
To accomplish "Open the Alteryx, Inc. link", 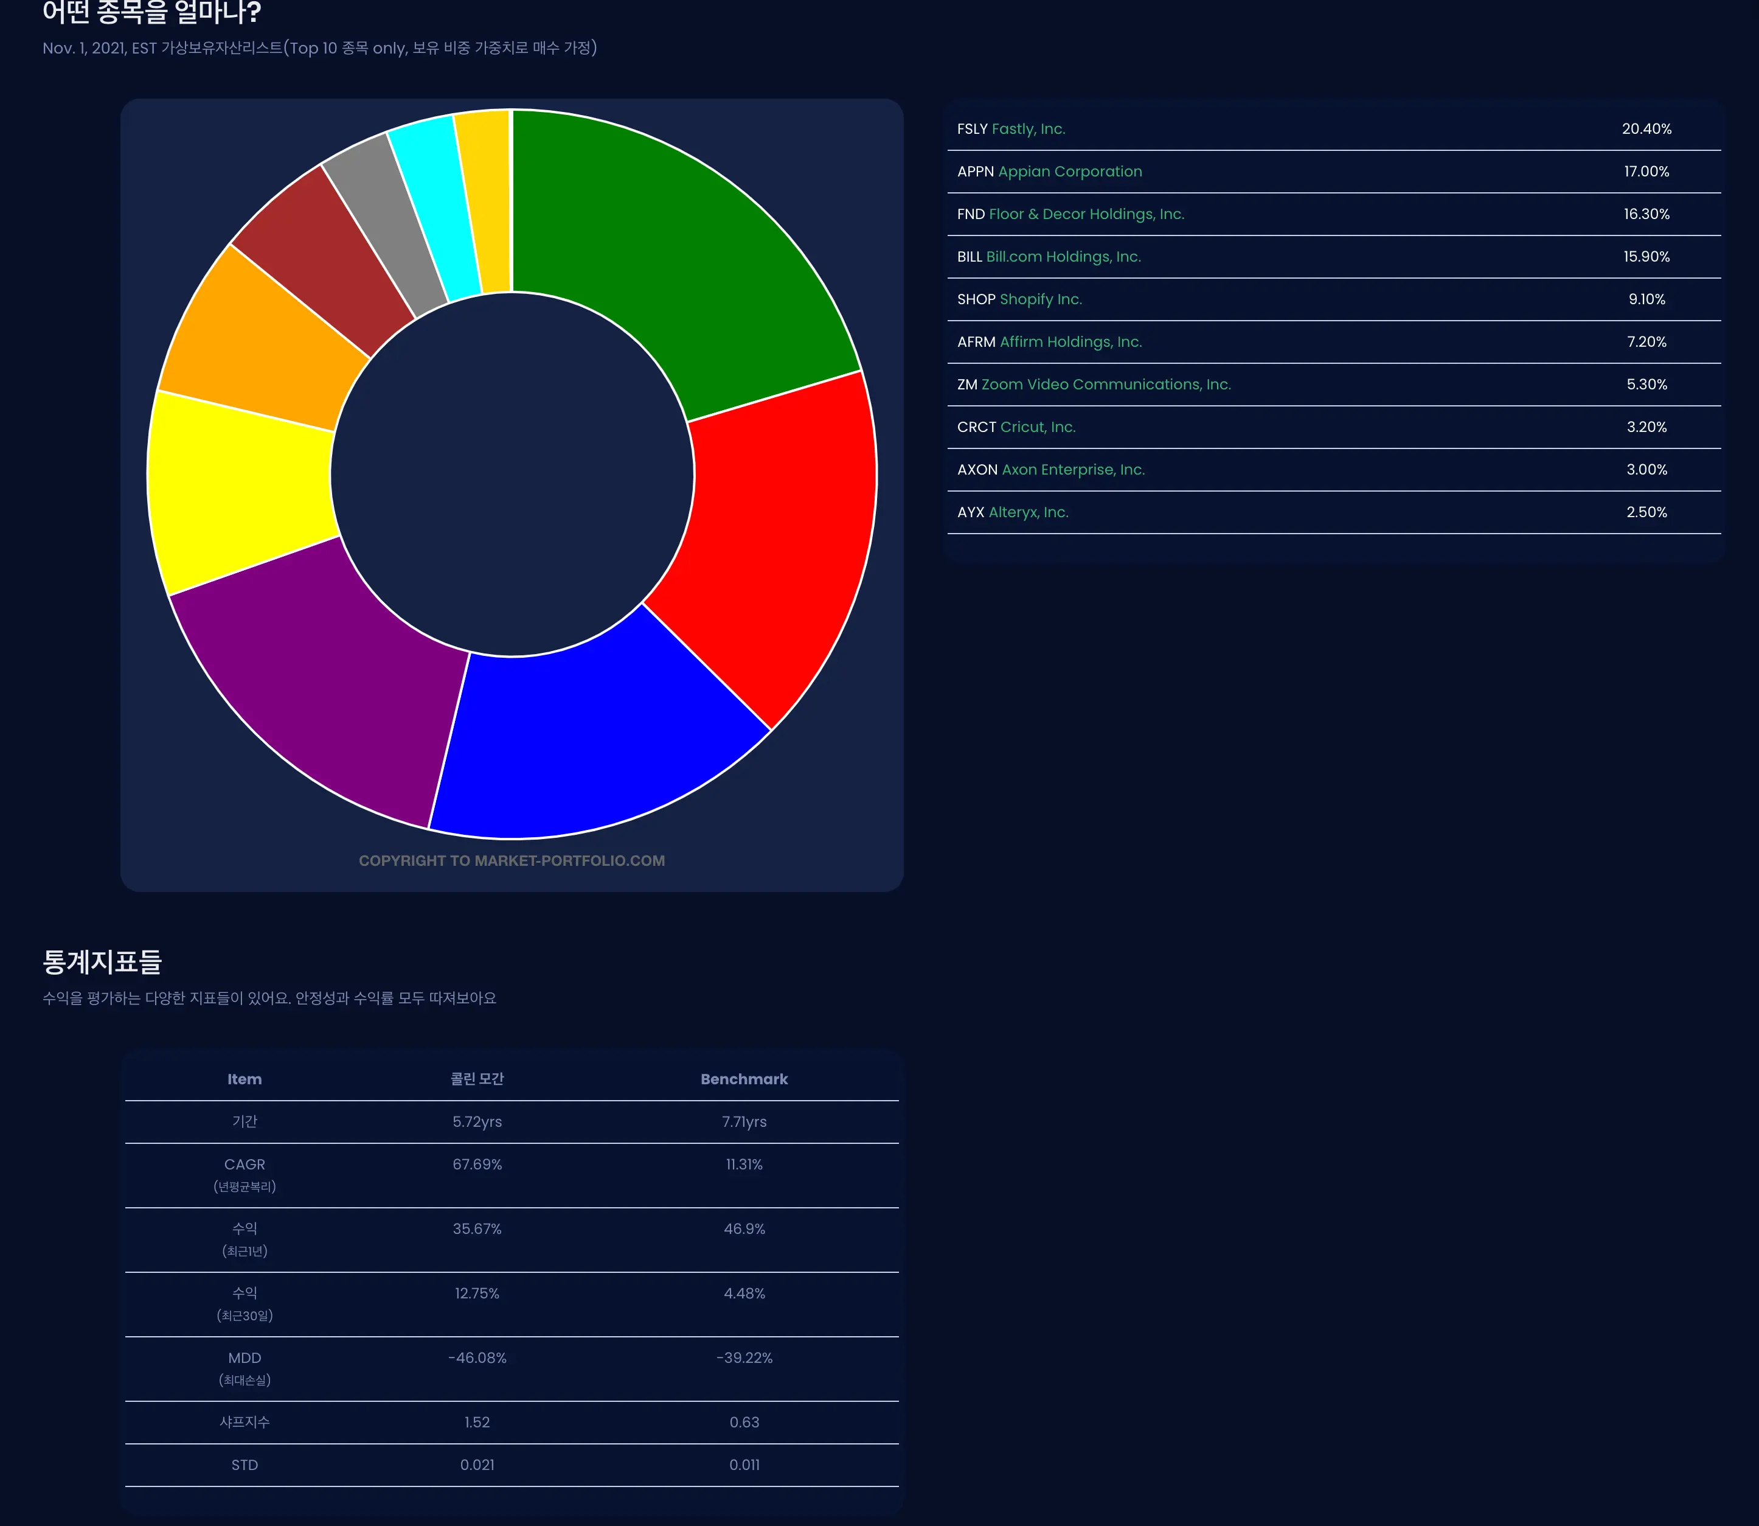I will tap(1029, 512).
